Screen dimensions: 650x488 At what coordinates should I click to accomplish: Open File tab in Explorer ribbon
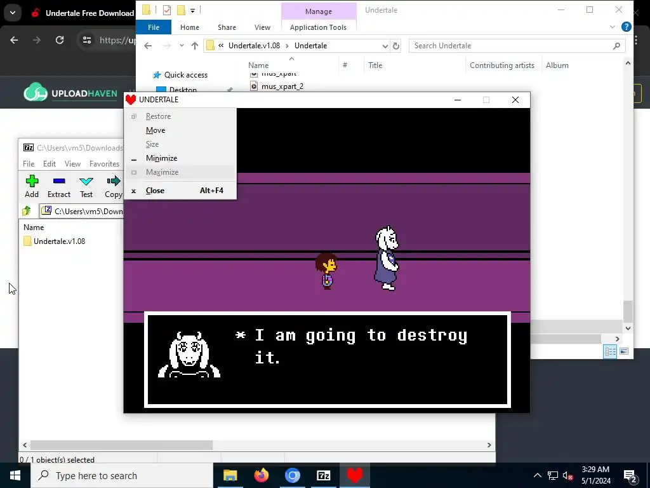(x=154, y=27)
